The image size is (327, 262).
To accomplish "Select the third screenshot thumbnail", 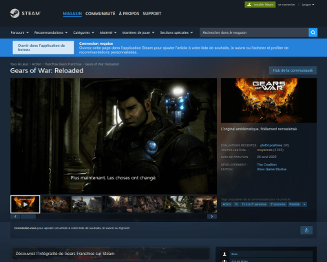I will pyautogui.click(x=87, y=204).
